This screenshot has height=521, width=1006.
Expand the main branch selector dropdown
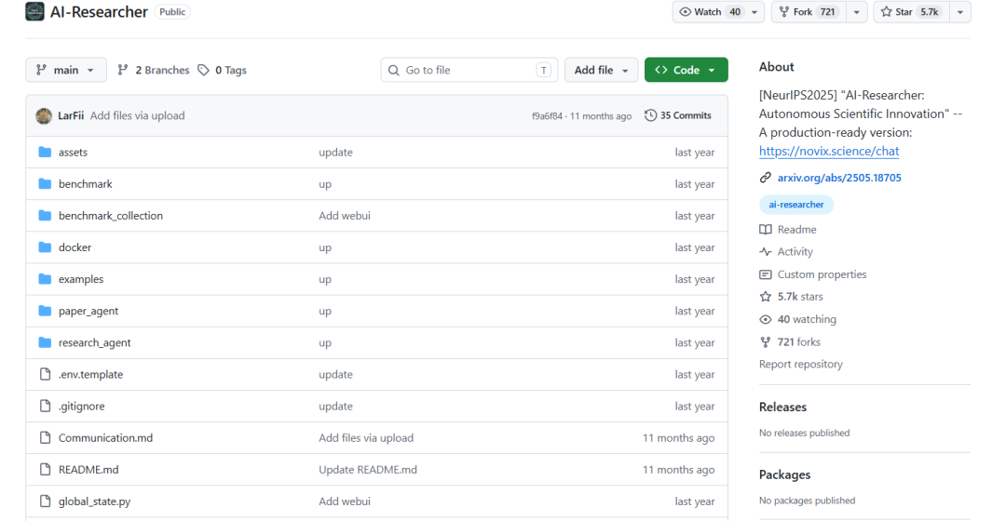coord(65,70)
